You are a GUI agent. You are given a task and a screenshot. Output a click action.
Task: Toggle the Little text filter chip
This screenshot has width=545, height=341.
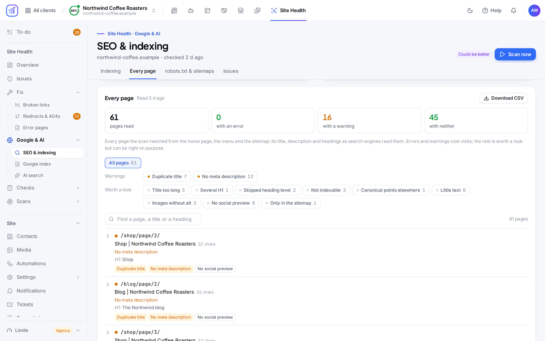click(451, 190)
